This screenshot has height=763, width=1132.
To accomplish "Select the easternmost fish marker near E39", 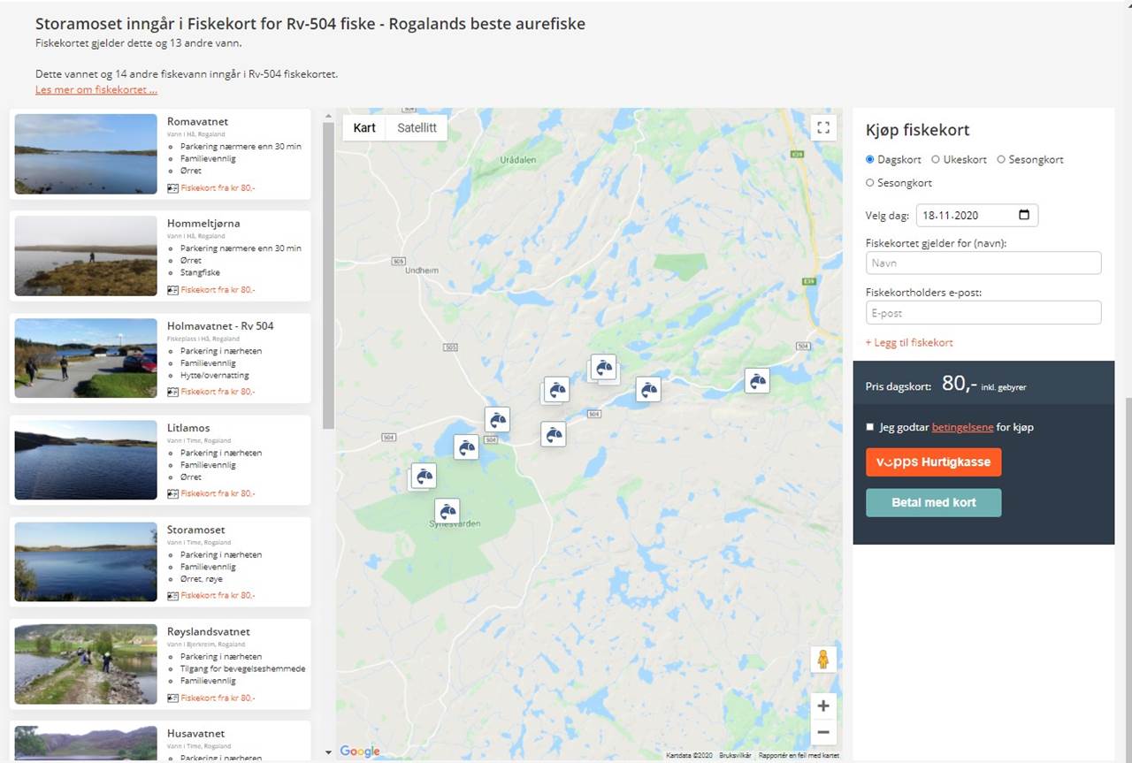I will [x=757, y=380].
